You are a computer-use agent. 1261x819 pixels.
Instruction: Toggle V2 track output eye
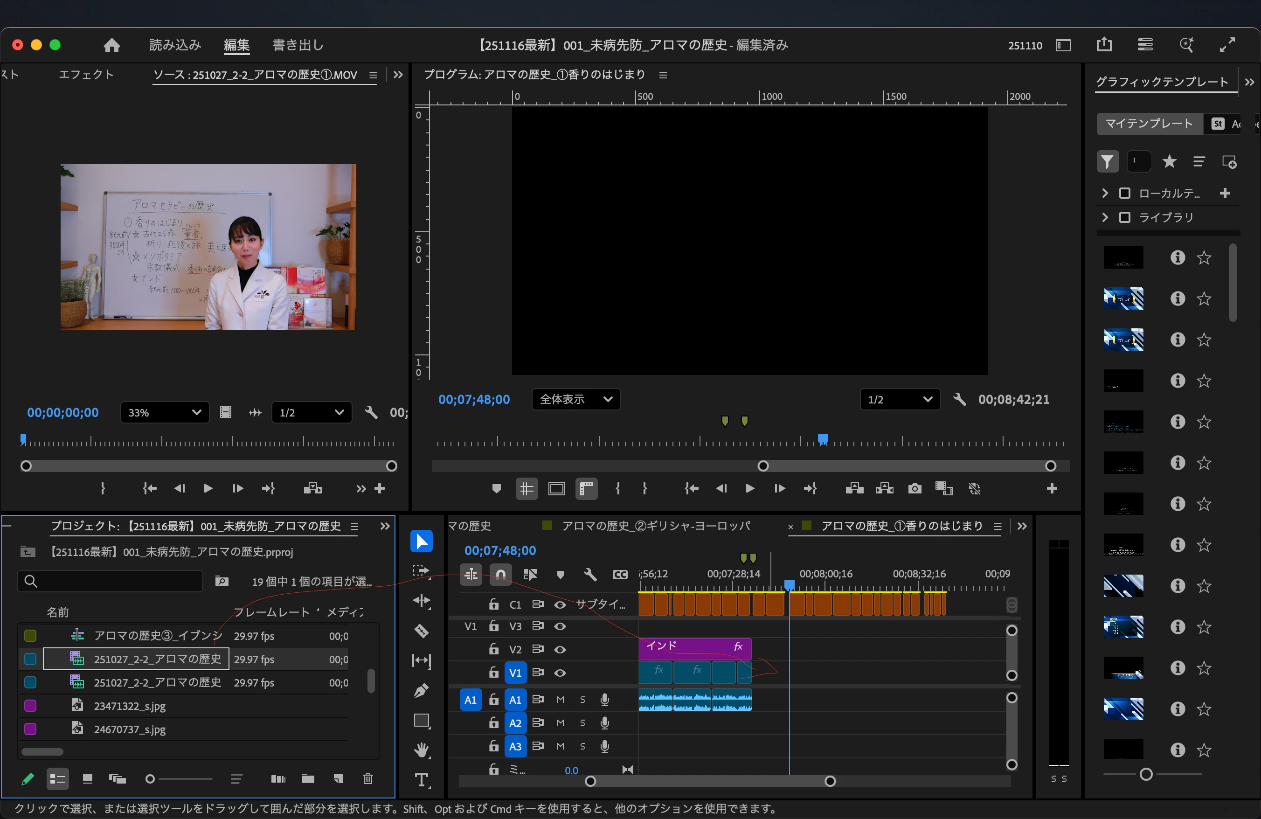click(x=560, y=650)
